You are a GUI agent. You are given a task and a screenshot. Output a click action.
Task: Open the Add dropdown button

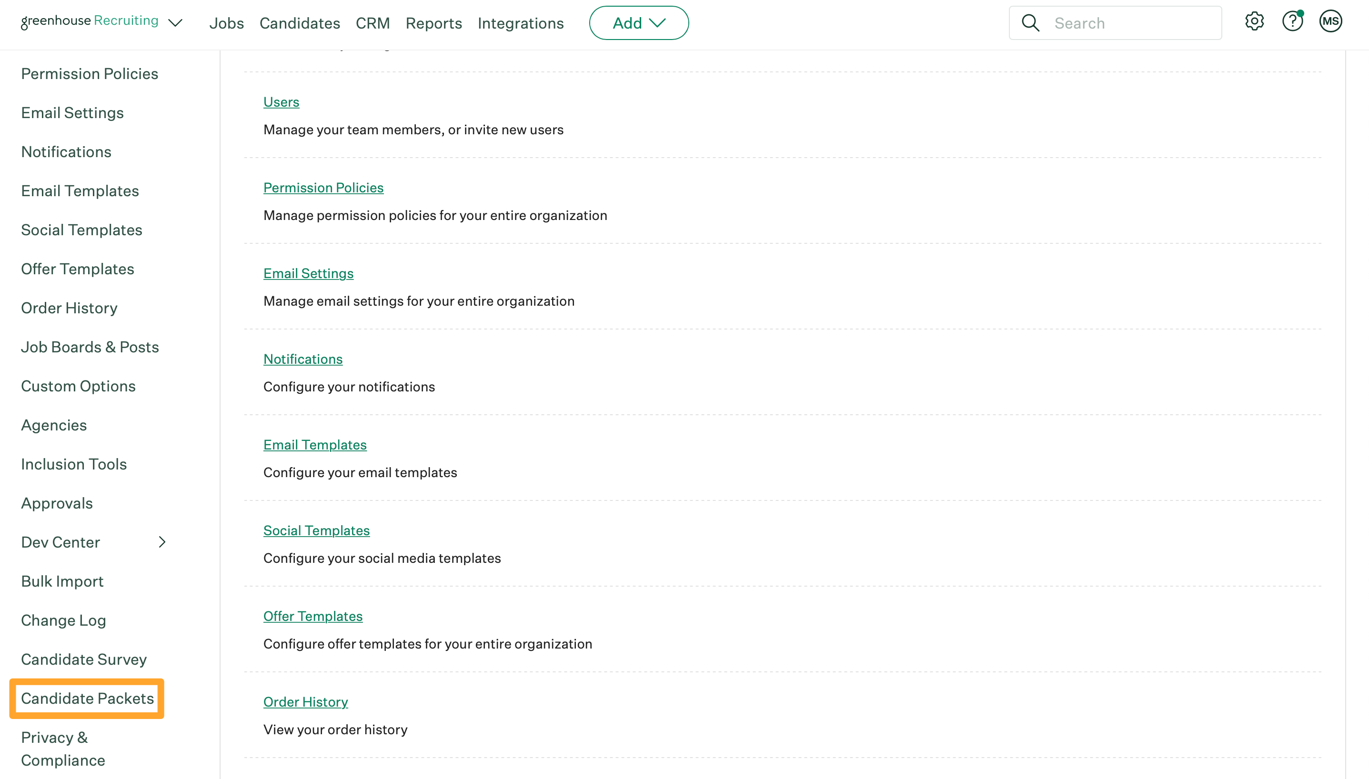tap(638, 23)
